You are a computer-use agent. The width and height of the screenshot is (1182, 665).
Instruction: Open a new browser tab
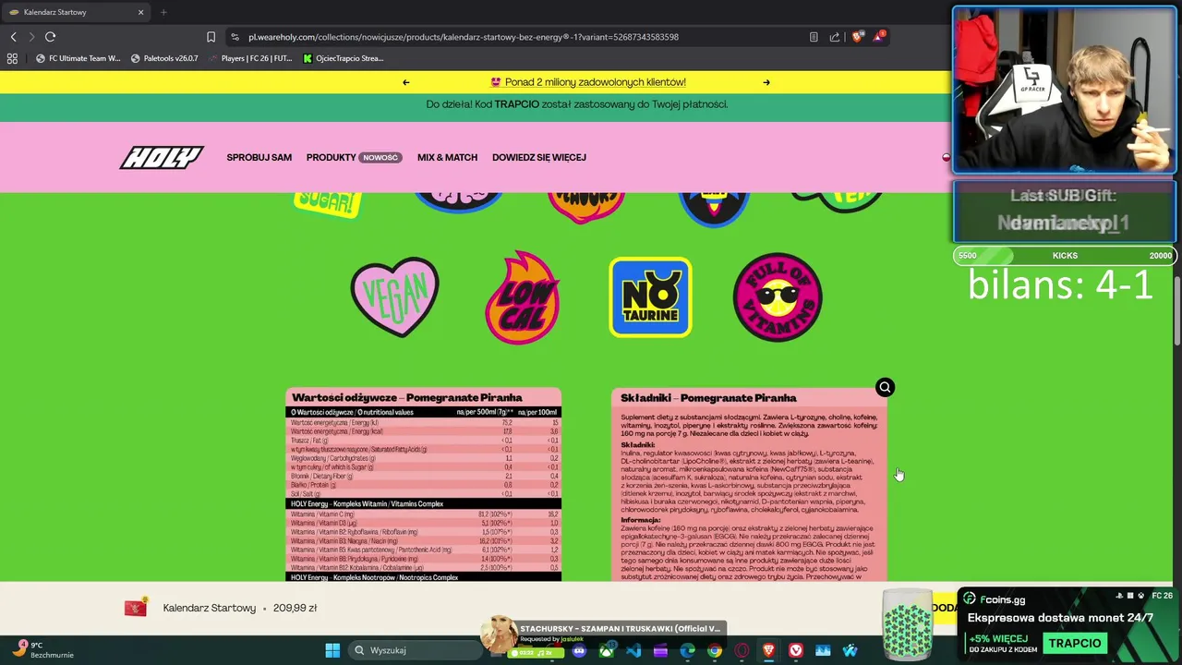tap(163, 12)
